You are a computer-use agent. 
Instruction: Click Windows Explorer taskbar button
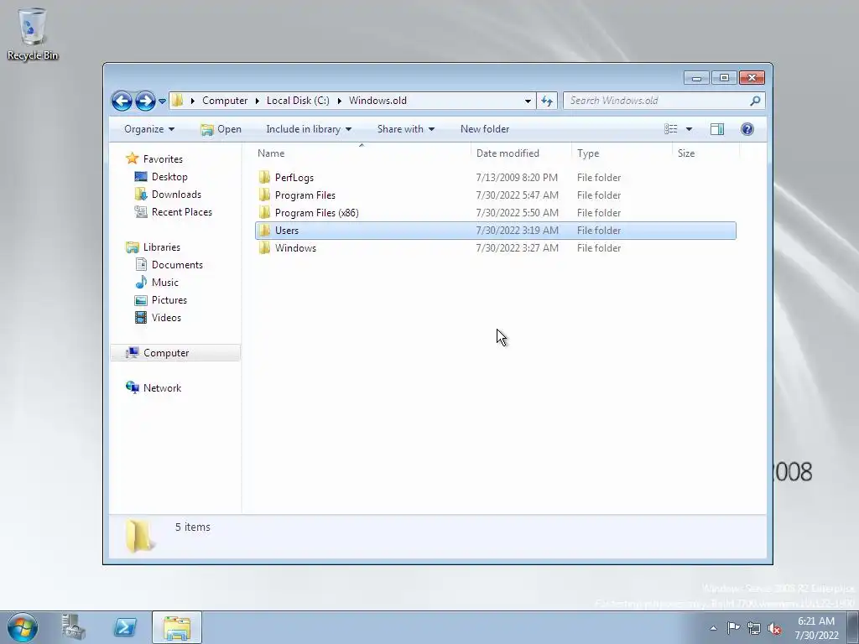[x=177, y=627]
